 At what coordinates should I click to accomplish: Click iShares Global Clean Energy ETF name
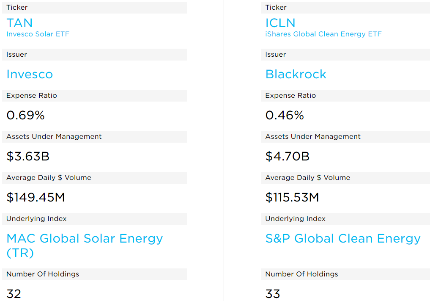[x=323, y=34]
